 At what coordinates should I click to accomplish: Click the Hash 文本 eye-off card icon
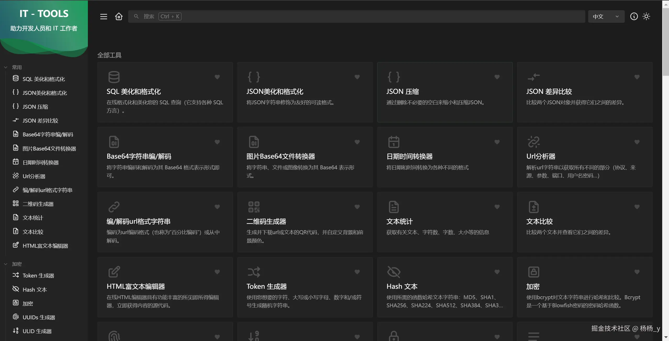[394, 272]
